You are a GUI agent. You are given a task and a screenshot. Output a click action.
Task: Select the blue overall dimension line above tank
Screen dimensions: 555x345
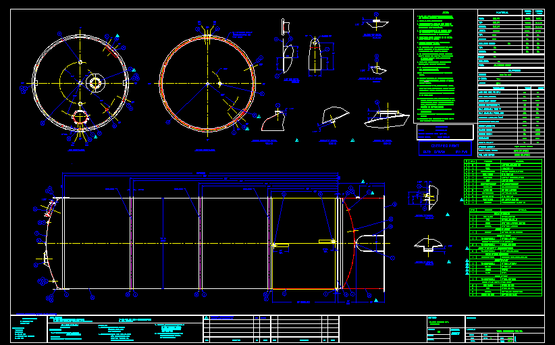203,174
